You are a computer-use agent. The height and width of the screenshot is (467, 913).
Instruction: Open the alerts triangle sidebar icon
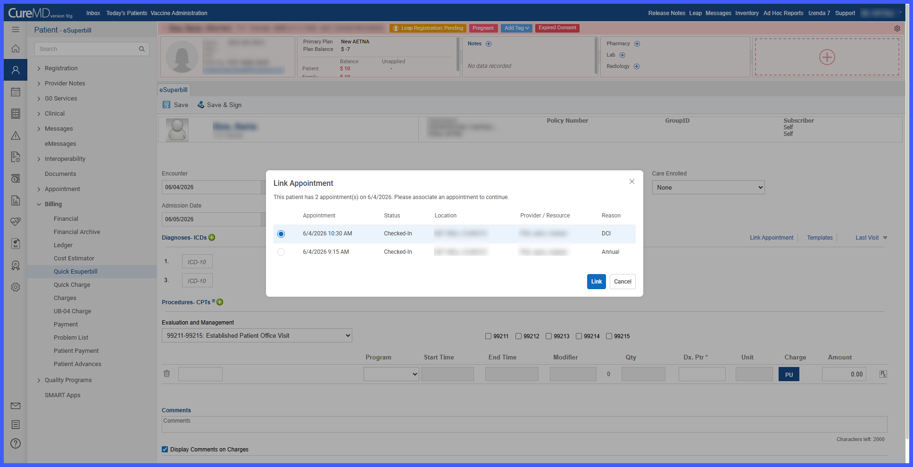tap(16, 136)
